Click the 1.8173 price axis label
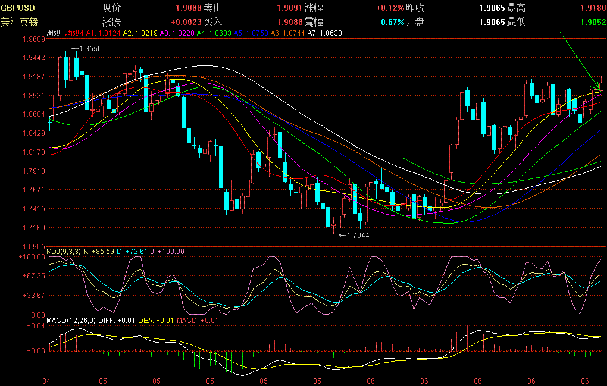 point(34,152)
